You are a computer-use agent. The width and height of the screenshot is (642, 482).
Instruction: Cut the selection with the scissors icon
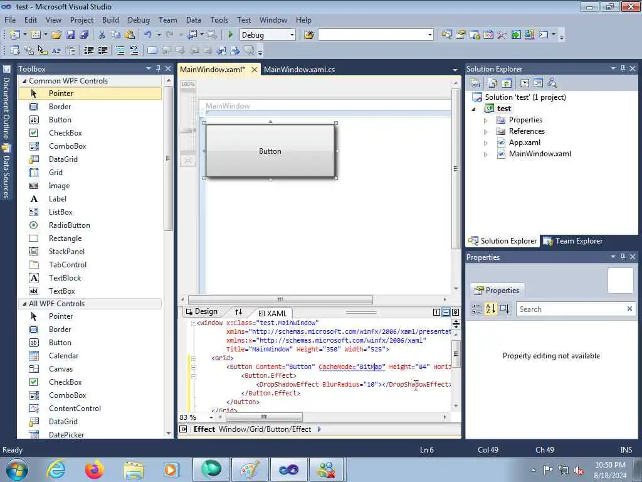pyautogui.click(x=102, y=35)
